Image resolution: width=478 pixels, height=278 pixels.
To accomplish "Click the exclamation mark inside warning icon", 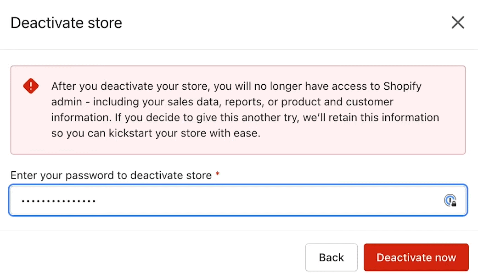I will tap(31, 86).
